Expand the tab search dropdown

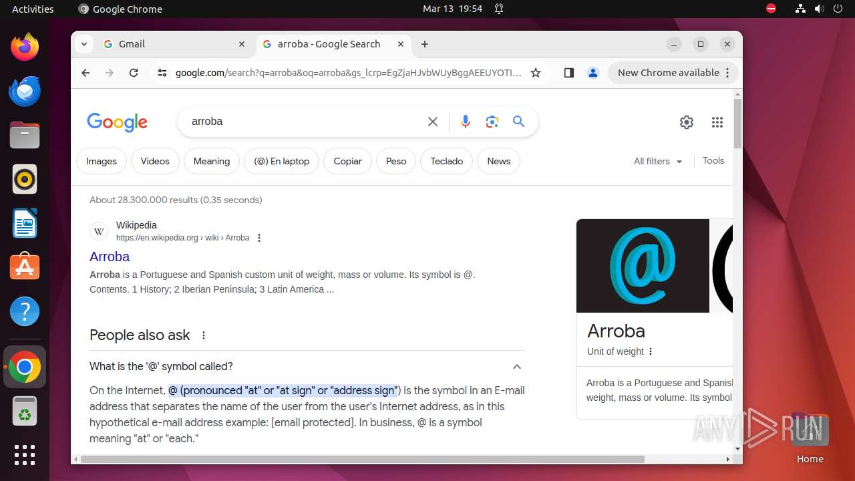tap(83, 44)
